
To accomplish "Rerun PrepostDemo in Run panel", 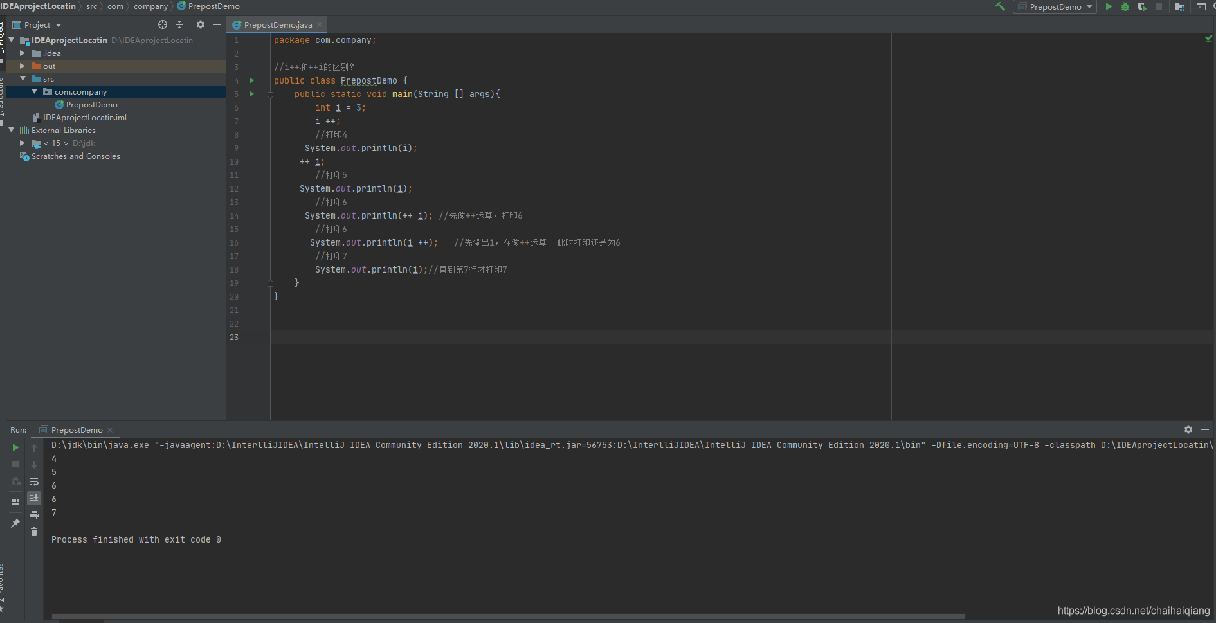I will tap(15, 447).
